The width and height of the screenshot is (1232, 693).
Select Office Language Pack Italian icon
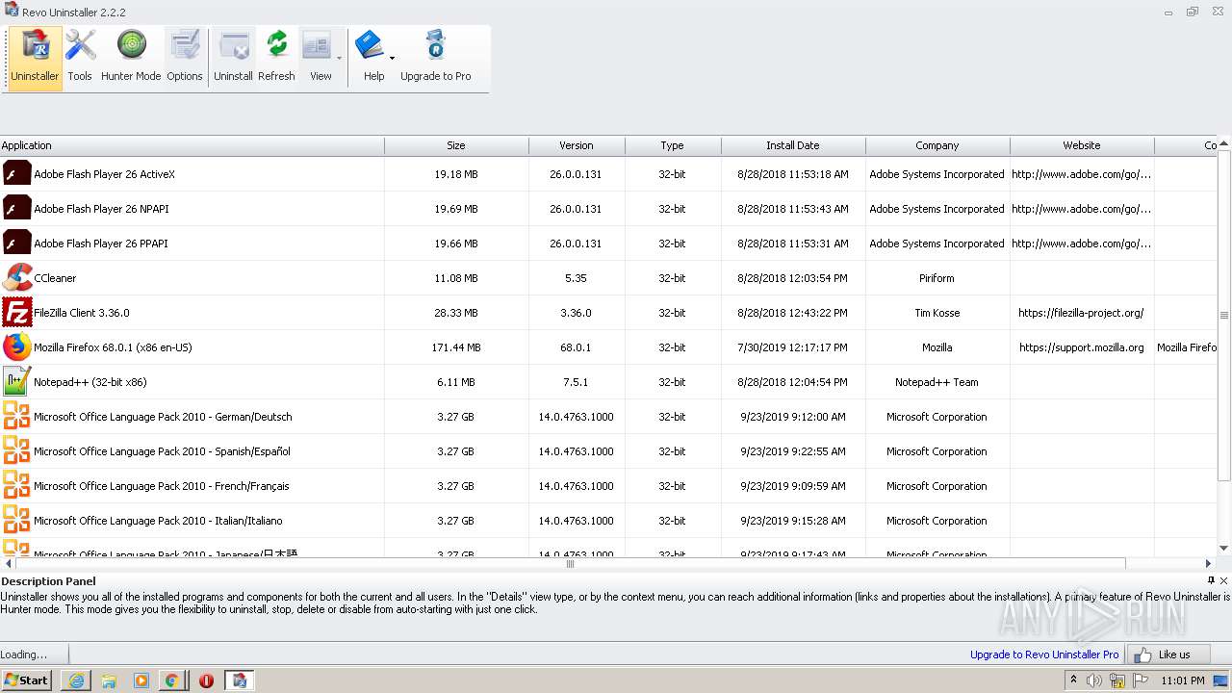tap(16, 521)
